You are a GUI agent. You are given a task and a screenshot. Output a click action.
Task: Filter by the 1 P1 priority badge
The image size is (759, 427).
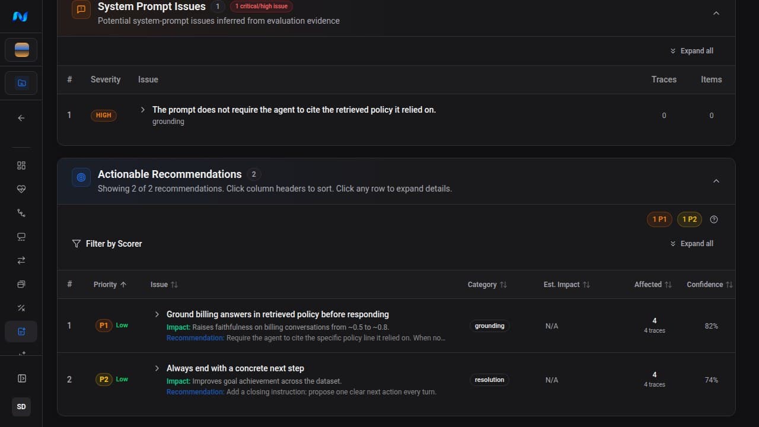(x=659, y=219)
